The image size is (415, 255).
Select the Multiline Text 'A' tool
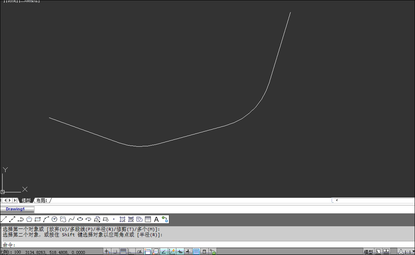coord(156,219)
